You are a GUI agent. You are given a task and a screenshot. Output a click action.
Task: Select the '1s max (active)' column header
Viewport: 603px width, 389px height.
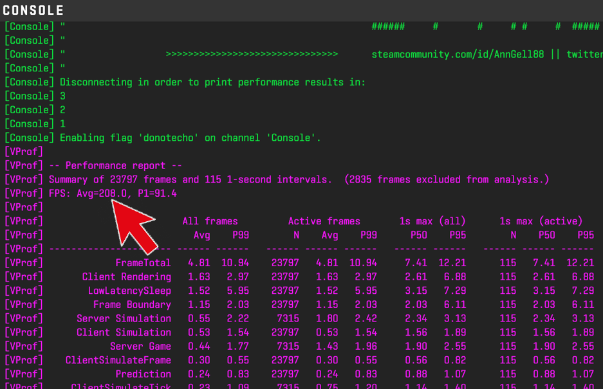coord(541,221)
